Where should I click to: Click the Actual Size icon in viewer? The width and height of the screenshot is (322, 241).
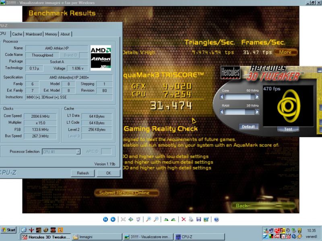(x=131, y=219)
